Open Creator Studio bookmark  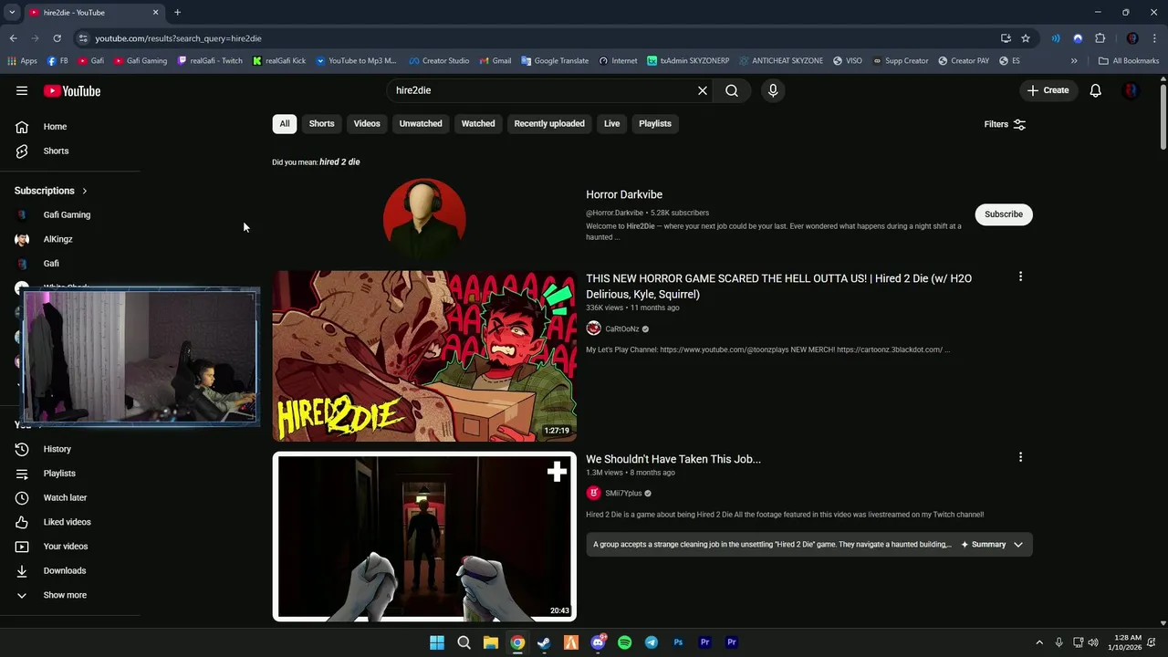click(439, 61)
